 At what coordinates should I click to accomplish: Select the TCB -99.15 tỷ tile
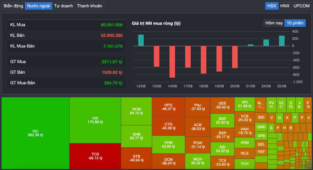click(95, 156)
